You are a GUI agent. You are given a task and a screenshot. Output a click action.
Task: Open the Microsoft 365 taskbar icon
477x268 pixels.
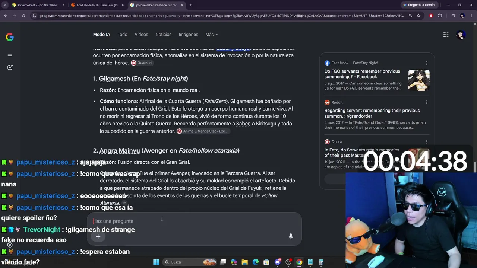[x=234, y=262]
